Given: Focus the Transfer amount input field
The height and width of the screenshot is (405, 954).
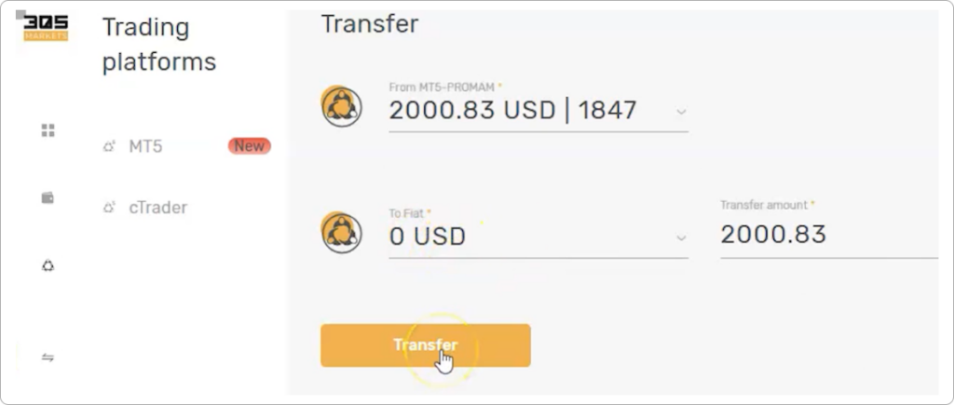Looking at the screenshot, I should pyautogui.click(x=829, y=235).
